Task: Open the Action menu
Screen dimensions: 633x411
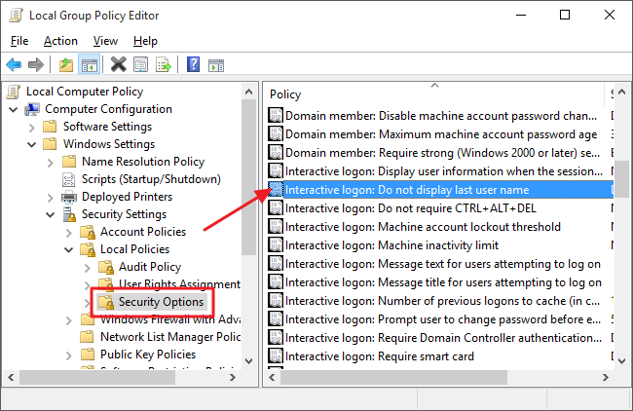Action: coord(60,41)
